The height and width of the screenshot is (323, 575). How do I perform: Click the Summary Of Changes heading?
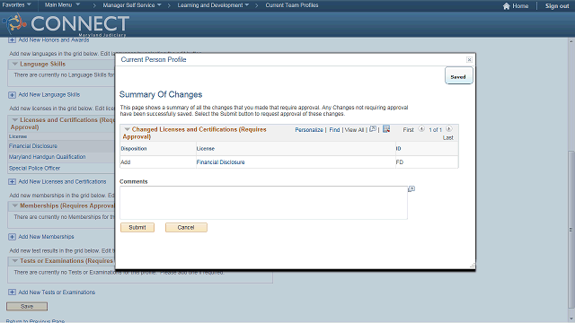(161, 94)
